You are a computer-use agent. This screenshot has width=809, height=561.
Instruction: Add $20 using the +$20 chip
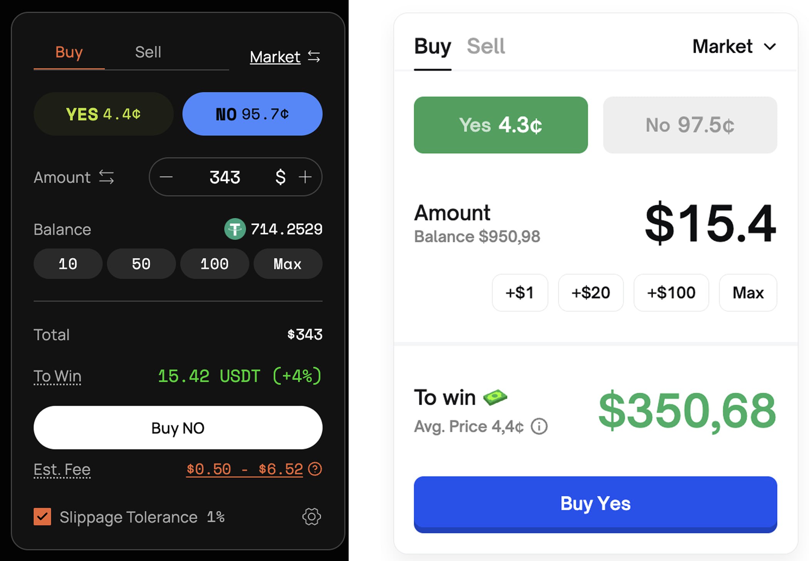pyautogui.click(x=591, y=293)
